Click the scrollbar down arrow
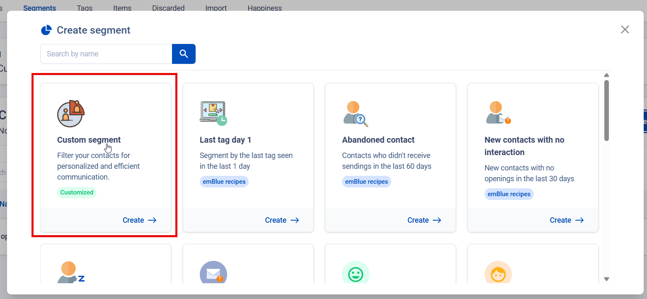 [x=606, y=279]
